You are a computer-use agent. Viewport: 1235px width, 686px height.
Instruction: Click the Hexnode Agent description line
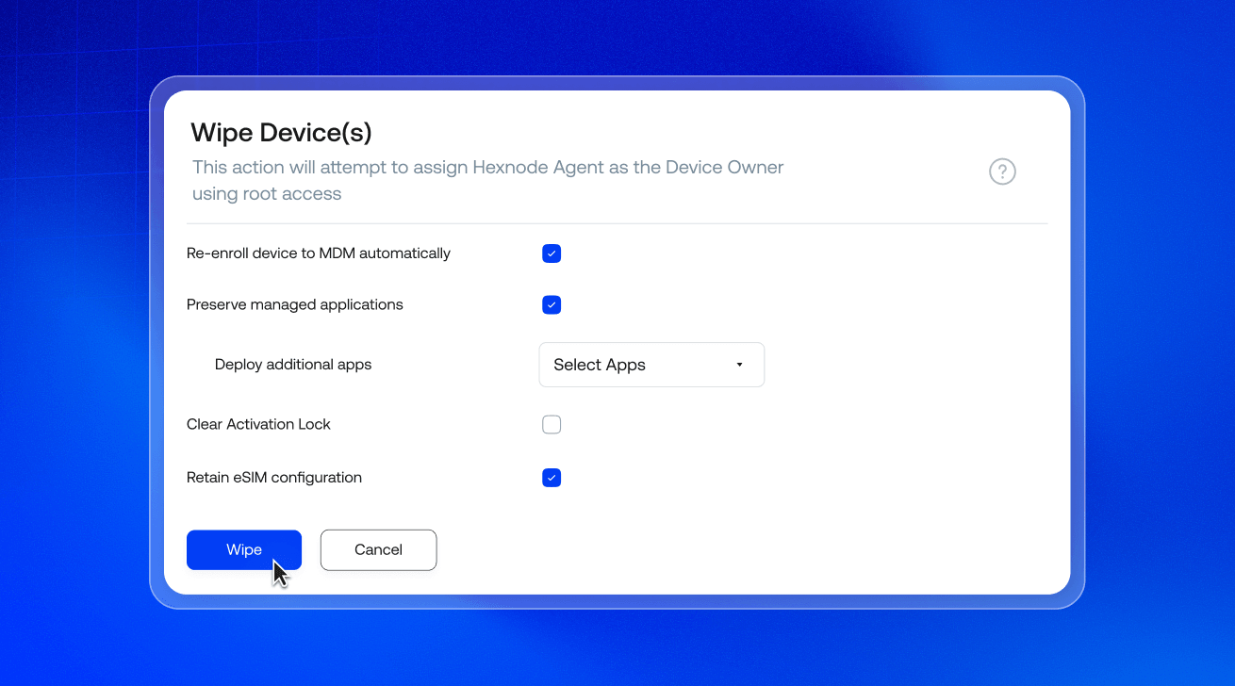(488, 168)
